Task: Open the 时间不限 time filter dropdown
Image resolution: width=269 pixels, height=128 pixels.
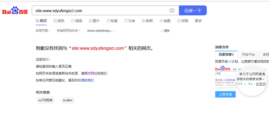Action: click(x=43, y=31)
